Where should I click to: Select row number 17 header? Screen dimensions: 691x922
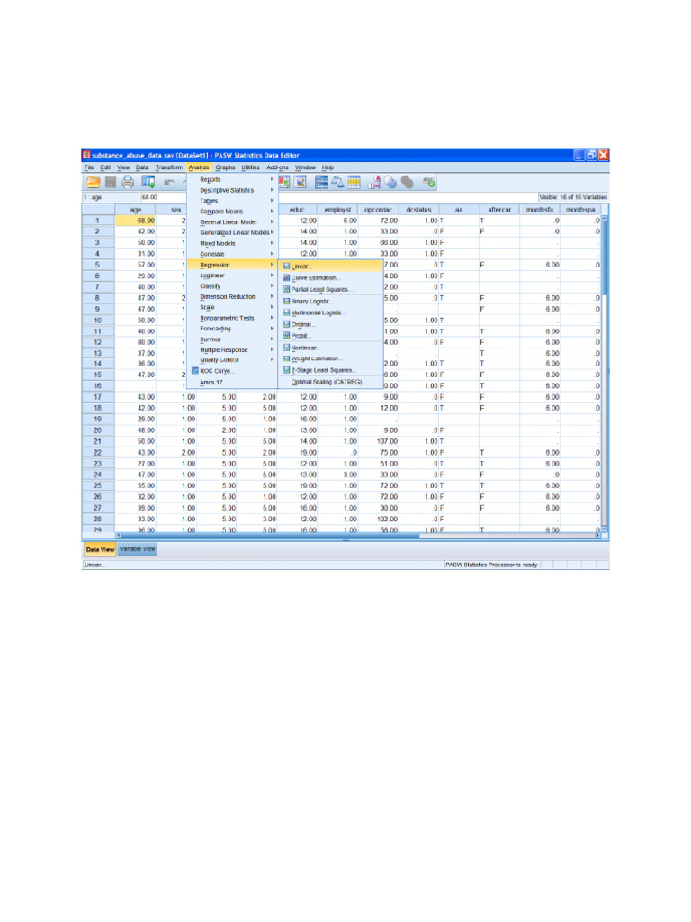pyautogui.click(x=97, y=397)
